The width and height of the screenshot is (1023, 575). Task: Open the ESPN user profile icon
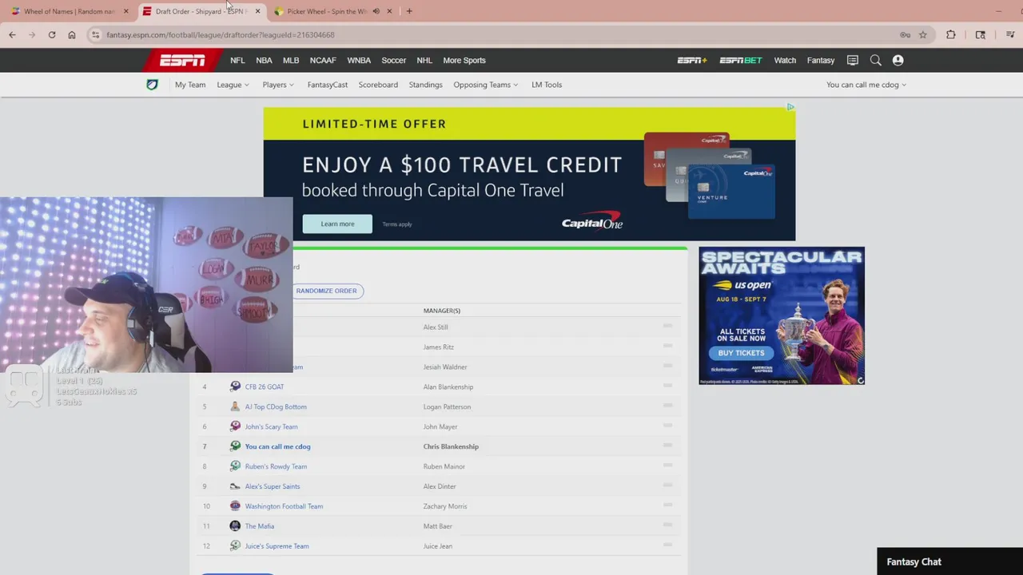coord(898,60)
